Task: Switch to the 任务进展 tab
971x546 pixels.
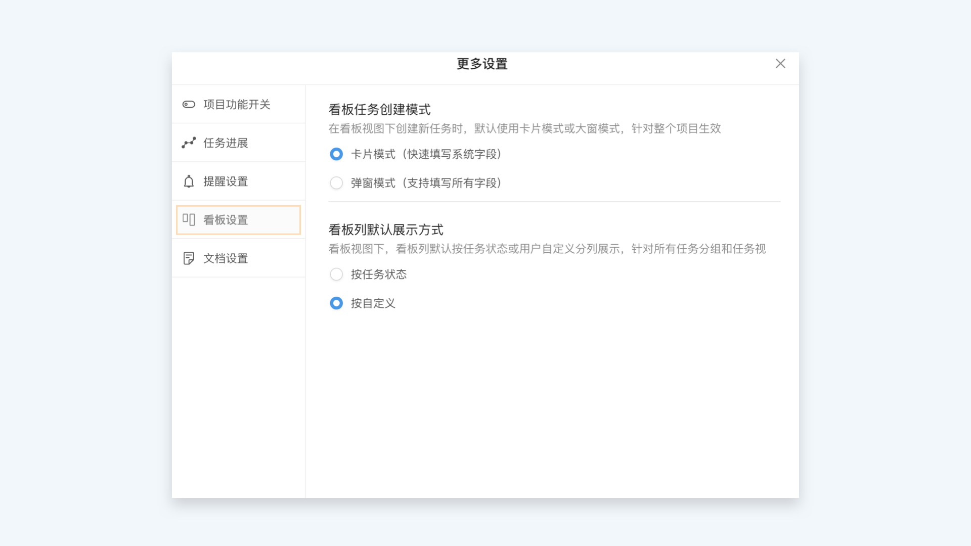Action: (226, 143)
